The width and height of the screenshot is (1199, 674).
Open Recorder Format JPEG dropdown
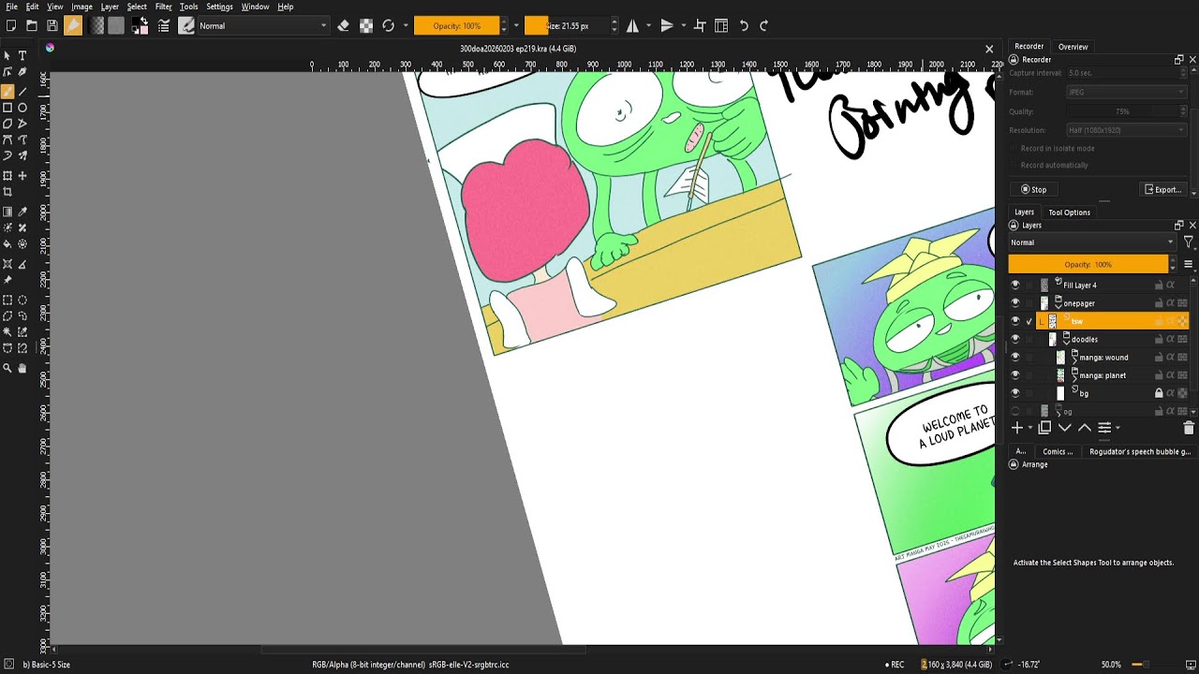(x=1127, y=93)
